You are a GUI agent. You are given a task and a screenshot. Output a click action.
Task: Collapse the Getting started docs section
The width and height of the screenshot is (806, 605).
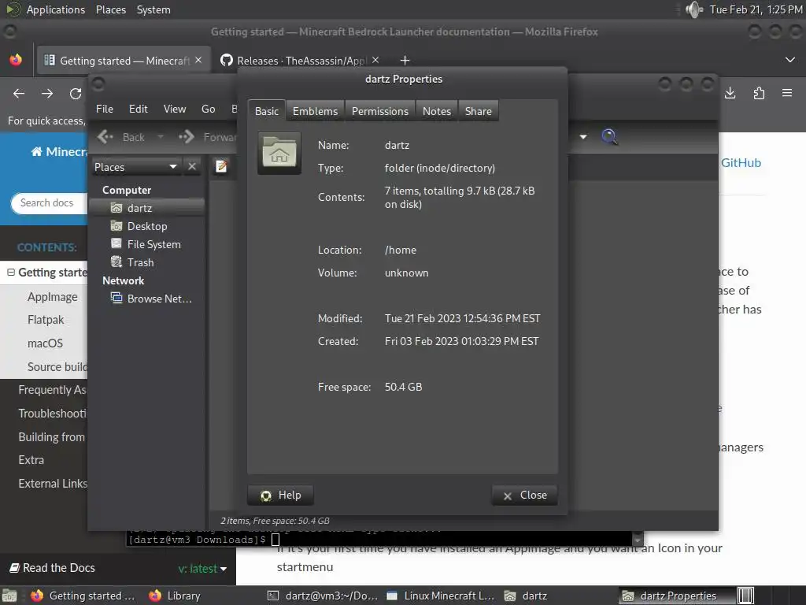click(11, 272)
